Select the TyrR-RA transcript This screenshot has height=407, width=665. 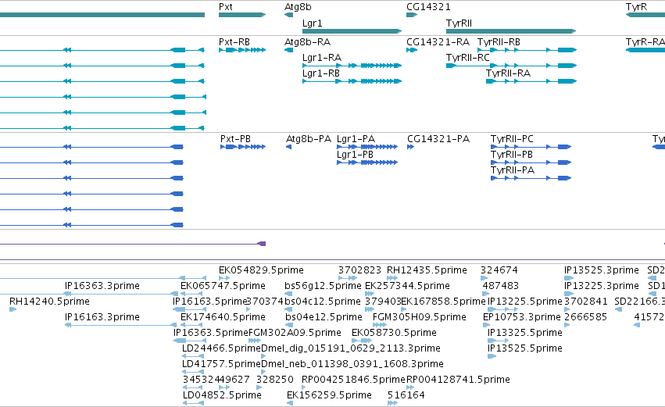point(645,50)
